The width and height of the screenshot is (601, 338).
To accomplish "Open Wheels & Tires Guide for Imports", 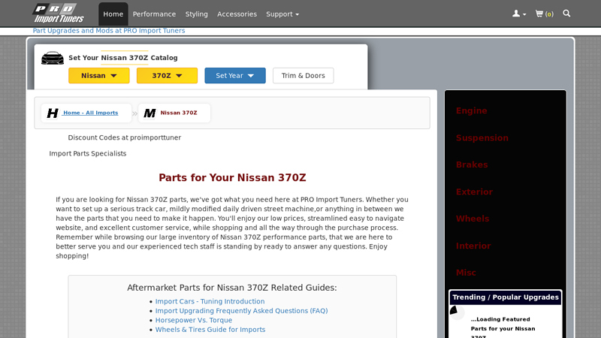I will 210,330.
